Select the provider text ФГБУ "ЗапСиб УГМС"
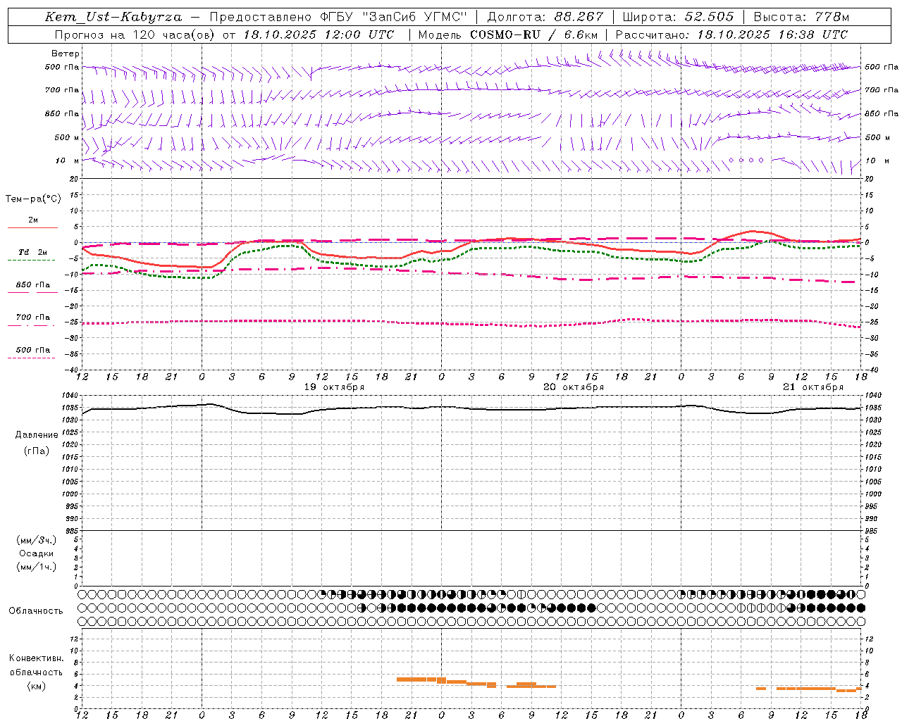Viewport: 902px width, 721px height. click(394, 17)
